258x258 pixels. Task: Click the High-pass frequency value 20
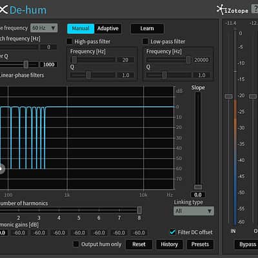(x=125, y=60)
